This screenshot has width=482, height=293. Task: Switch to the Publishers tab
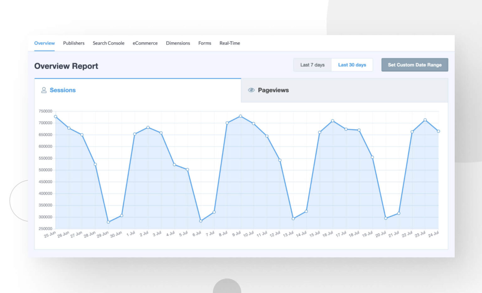(73, 43)
